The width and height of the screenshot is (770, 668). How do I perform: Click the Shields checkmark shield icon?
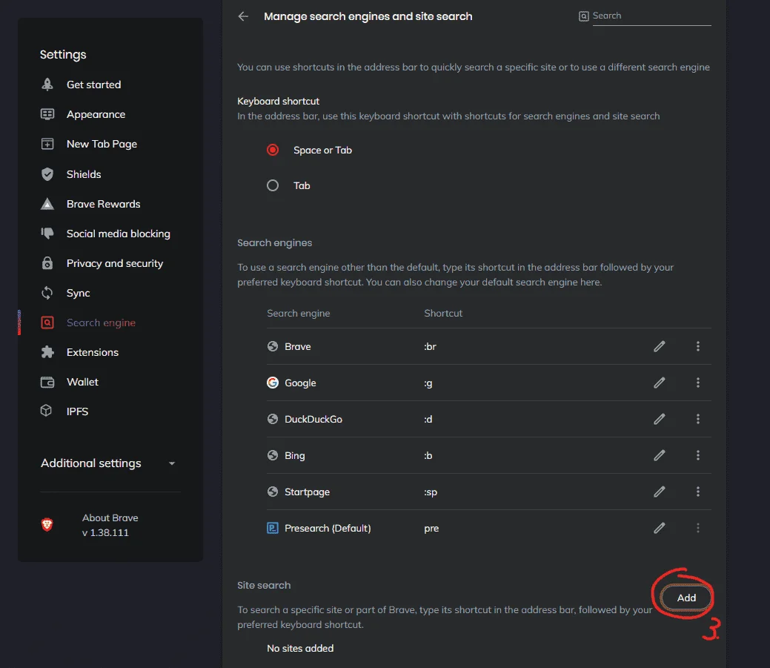click(47, 174)
